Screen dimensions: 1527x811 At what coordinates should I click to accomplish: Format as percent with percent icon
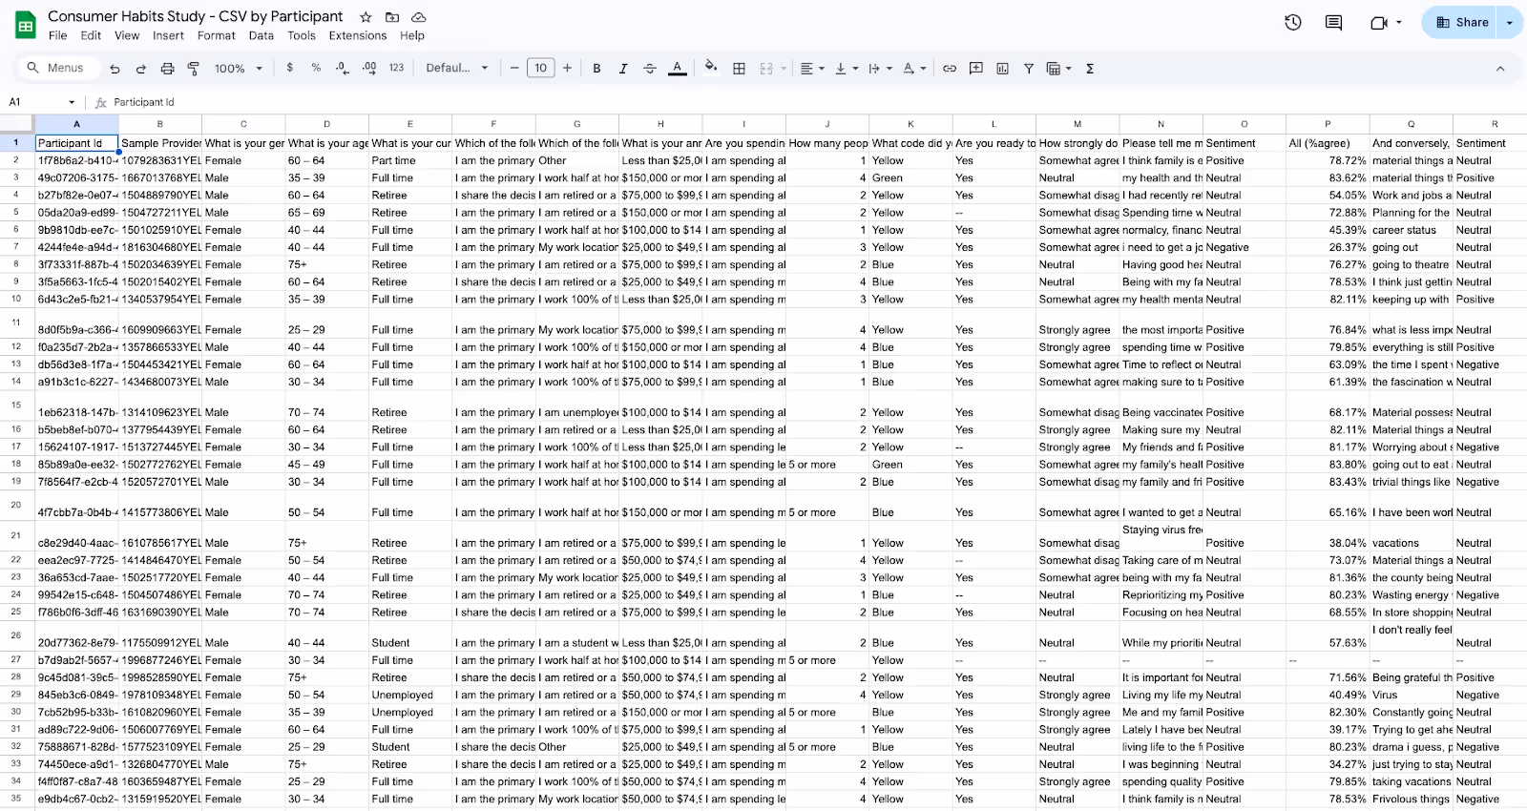click(316, 68)
